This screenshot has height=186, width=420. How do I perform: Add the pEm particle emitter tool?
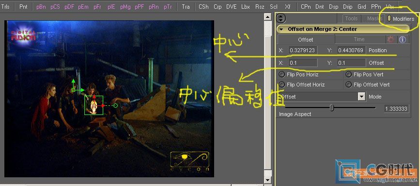pos(83,7)
